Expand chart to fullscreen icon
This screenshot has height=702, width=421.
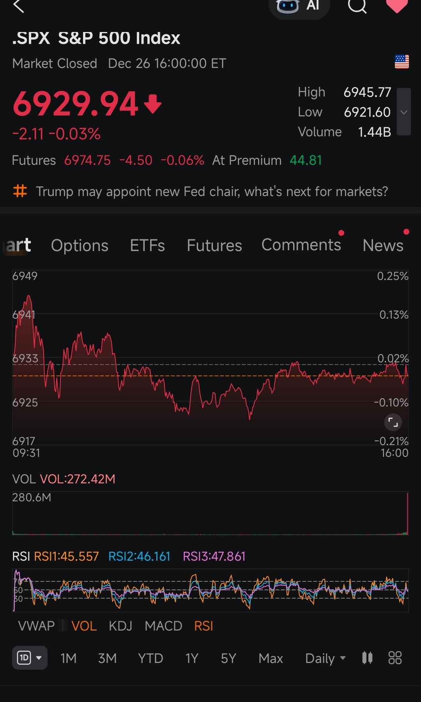coord(393,422)
